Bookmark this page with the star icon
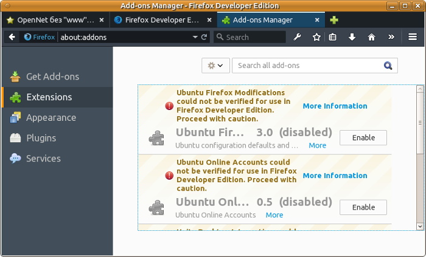This screenshot has height=257, width=426. pos(316,37)
